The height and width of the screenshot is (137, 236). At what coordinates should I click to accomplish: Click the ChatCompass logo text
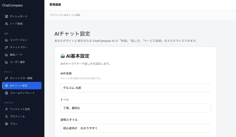coord(12,5)
